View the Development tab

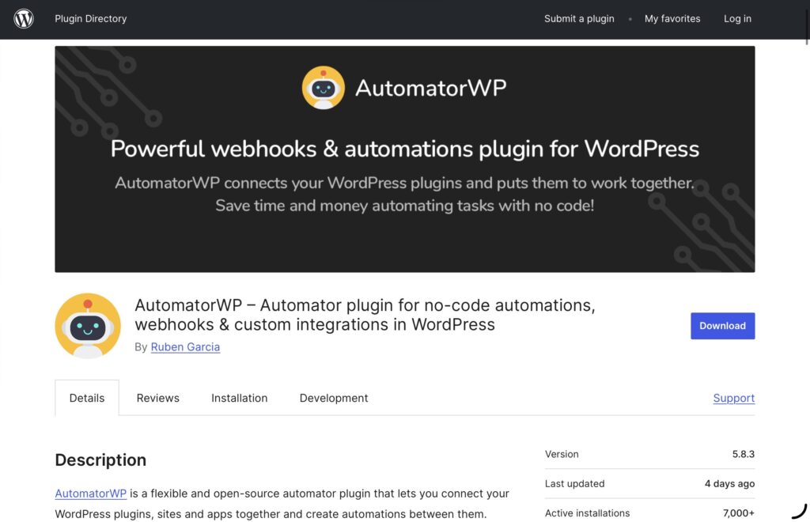(x=334, y=398)
